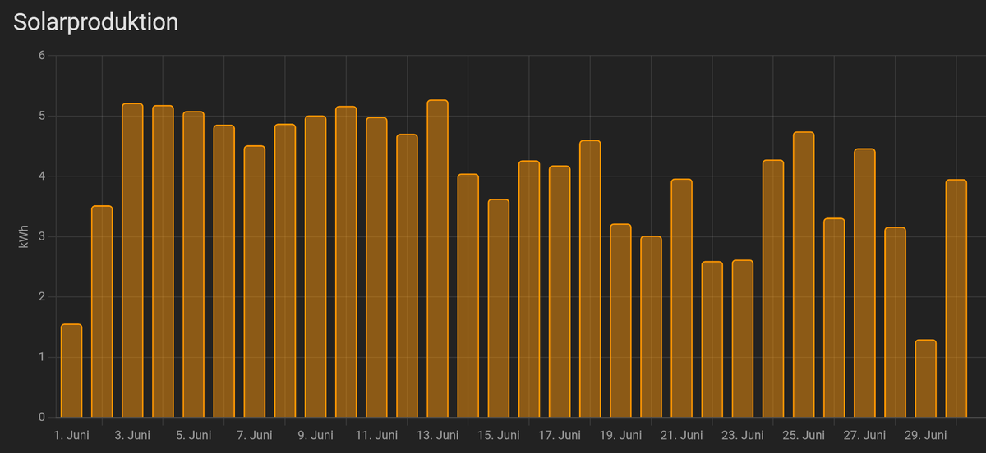Click the 22. Juni bar
Screen dimensions: 986x453
(x=712, y=340)
